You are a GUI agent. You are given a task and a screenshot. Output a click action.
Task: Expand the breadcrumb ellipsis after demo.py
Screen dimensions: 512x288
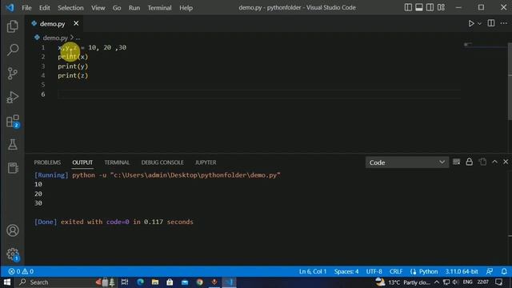tap(78, 38)
